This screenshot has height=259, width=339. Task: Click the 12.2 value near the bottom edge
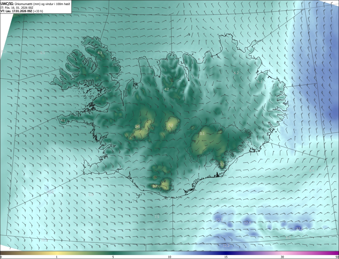(x=226, y=245)
